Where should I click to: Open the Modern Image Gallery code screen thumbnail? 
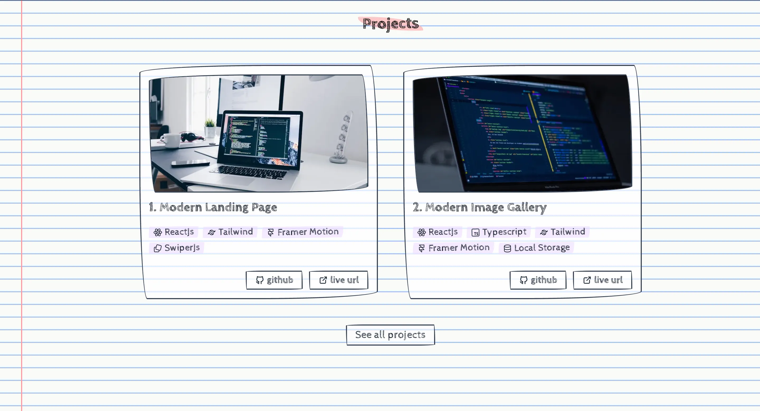click(x=522, y=133)
